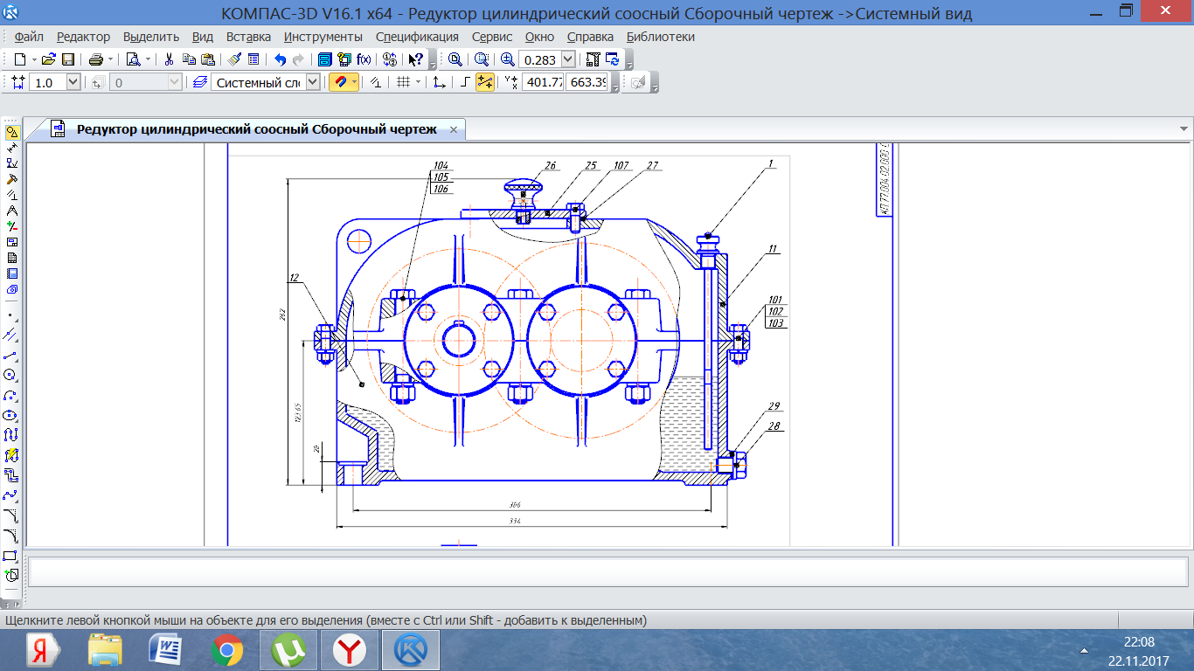Image resolution: width=1194 pixels, height=671 pixels.
Task: Toggle orthogonal drawing mode
Action: (x=465, y=82)
